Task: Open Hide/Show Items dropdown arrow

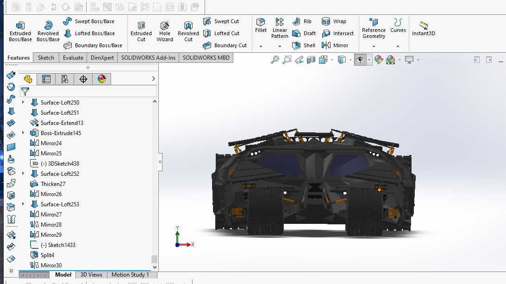Action: (x=369, y=60)
